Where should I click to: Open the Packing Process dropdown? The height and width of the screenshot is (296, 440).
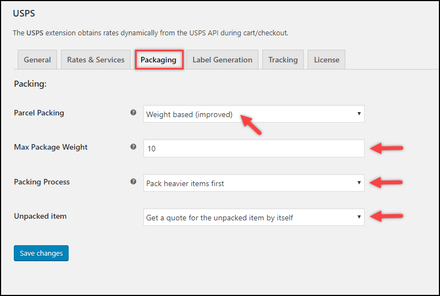click(254, 183)
